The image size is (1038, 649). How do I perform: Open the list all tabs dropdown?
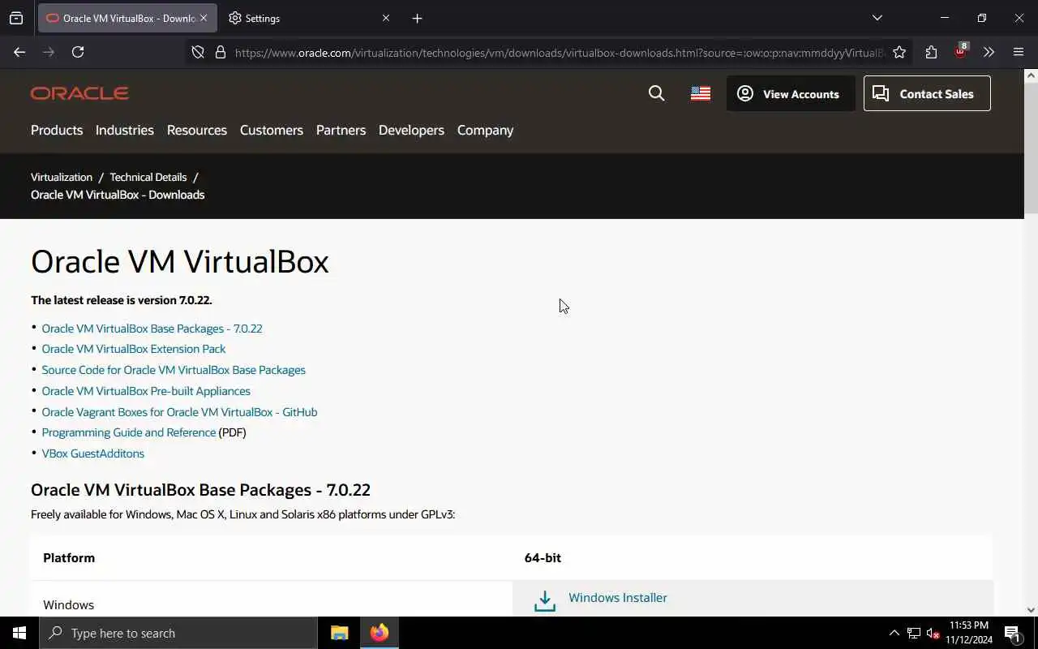coord(877,18)
